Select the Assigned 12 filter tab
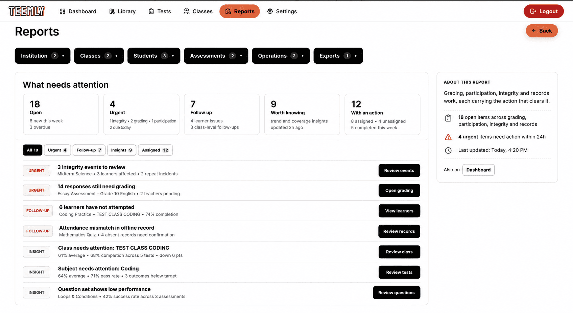573x313 pixels. [x=155, y=150]
